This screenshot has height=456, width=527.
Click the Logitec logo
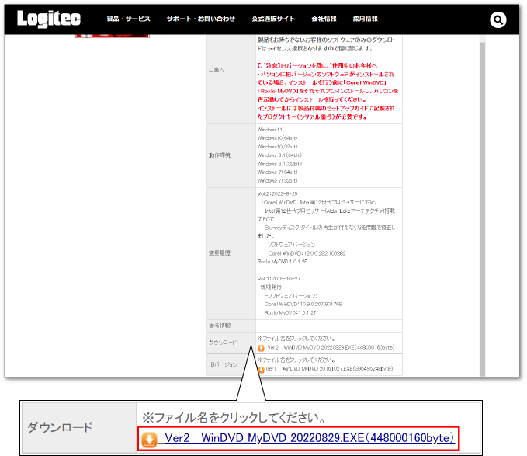click(x=49, y=19)
